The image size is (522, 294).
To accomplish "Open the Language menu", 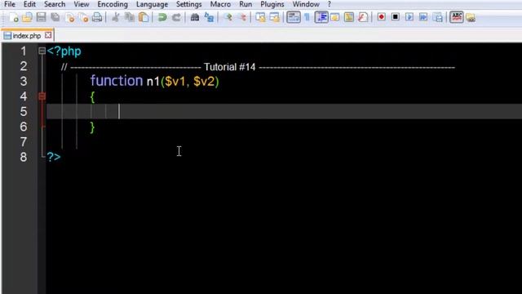I will (152, 4).
